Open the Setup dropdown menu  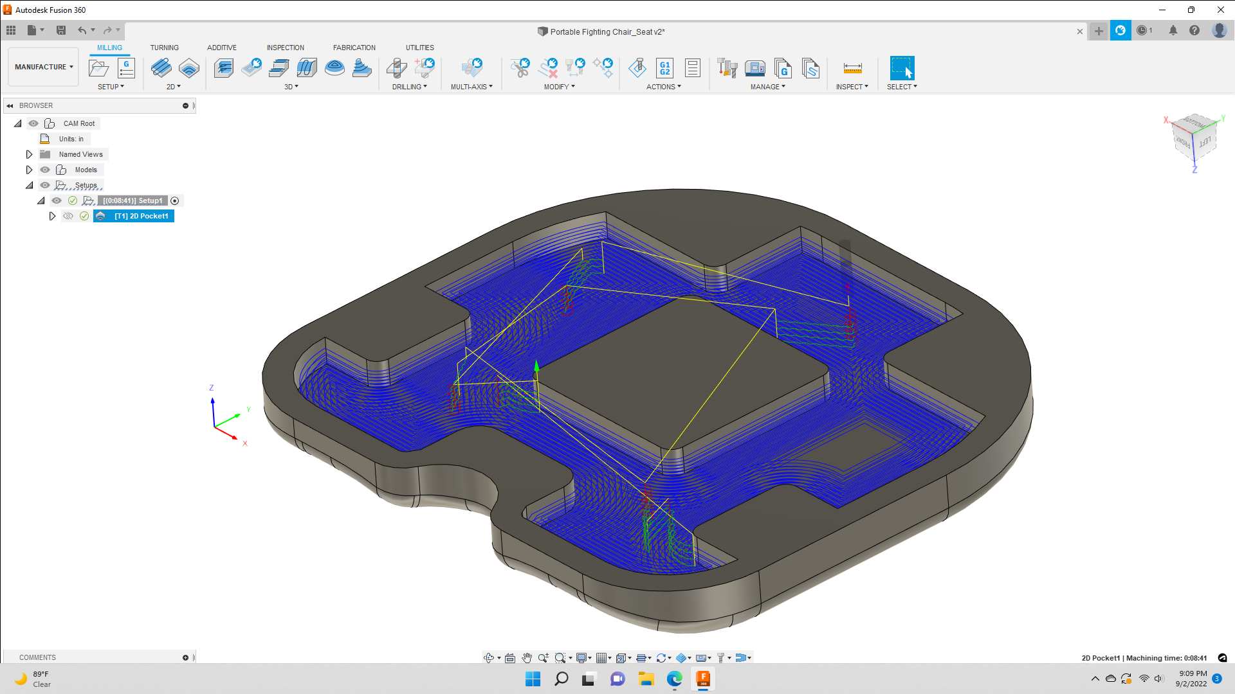coord(111,87)
